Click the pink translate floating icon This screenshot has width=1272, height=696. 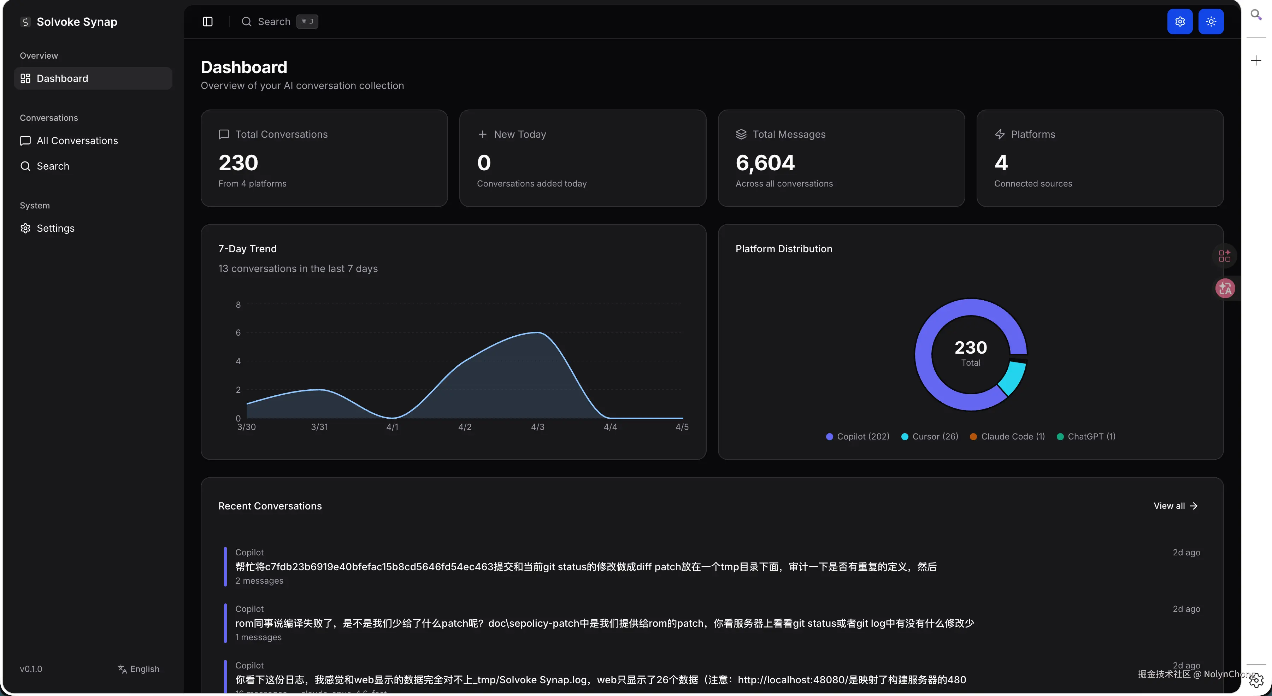point(1225,289)
